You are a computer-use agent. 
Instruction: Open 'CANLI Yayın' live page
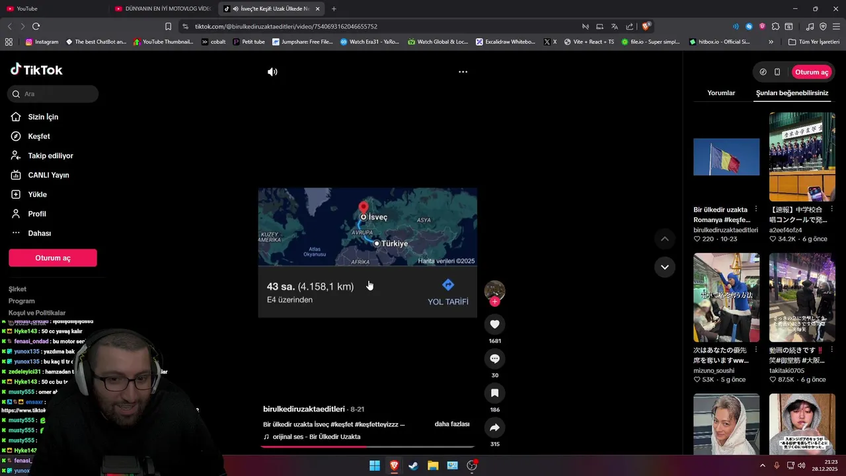(x=48, y=175)
